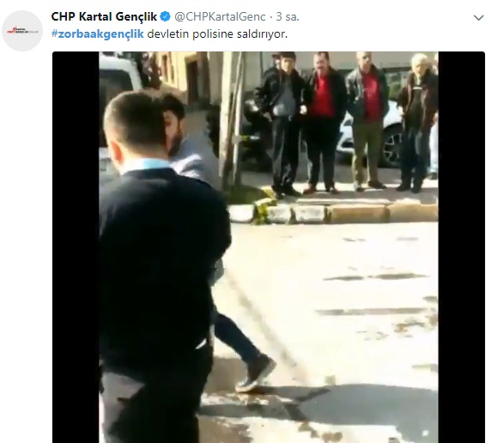Click the tree trunk in the video frame

coord(230,122)
